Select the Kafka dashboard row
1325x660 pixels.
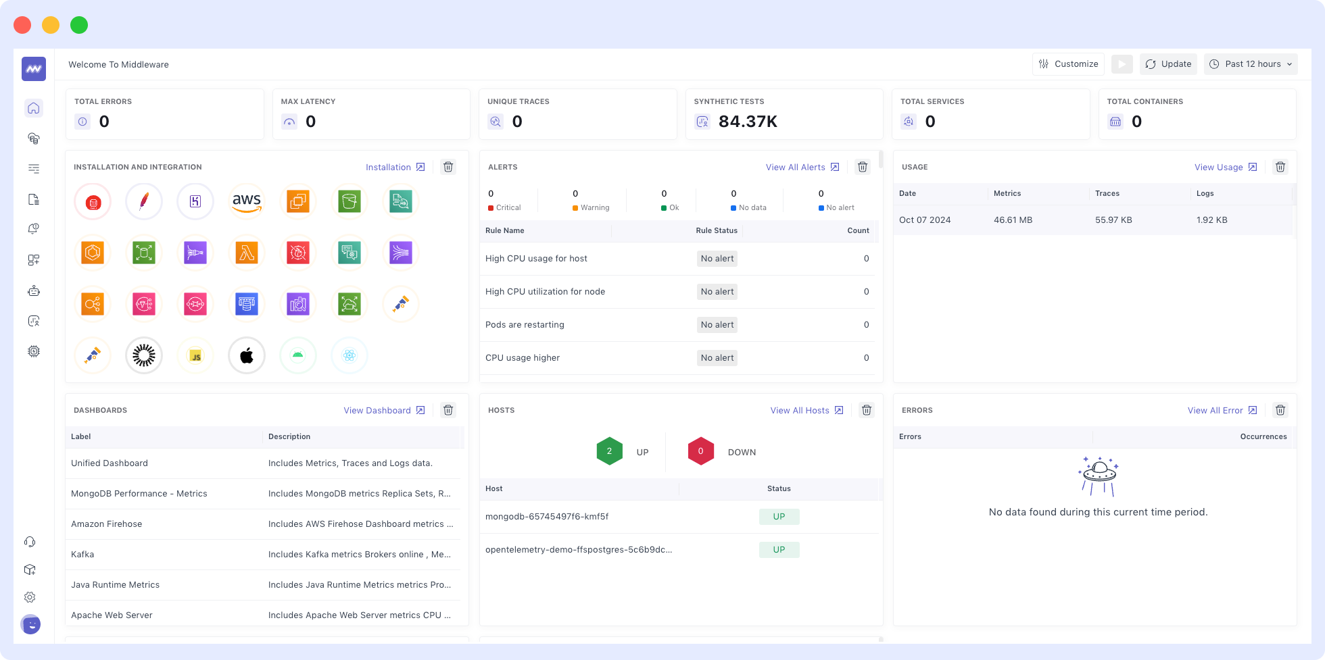(82, 554)
